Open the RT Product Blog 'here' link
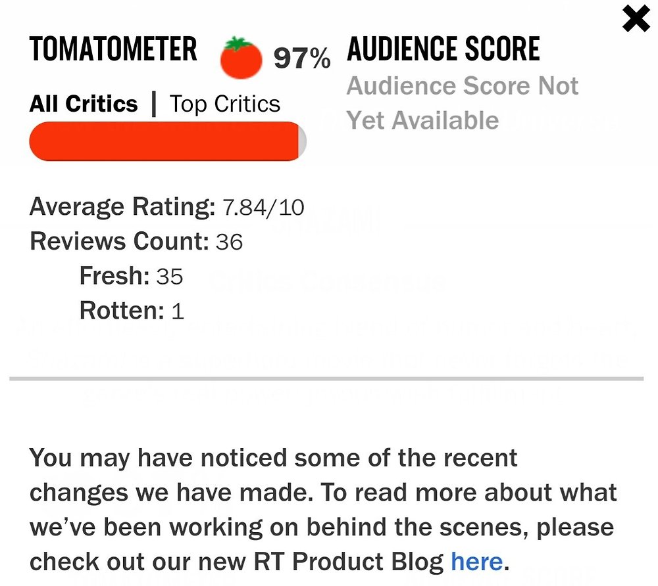The image size is (658, 586). click(476, 562)
